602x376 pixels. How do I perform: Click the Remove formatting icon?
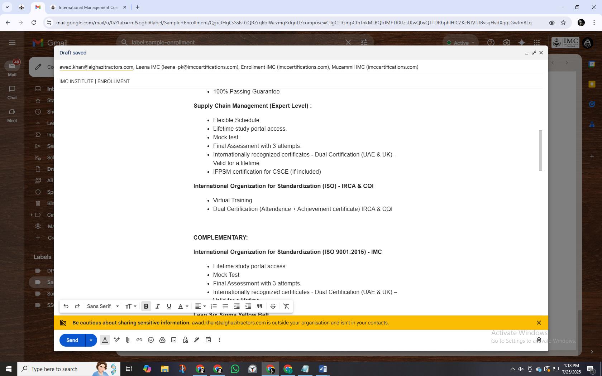(x=286, y=306)
